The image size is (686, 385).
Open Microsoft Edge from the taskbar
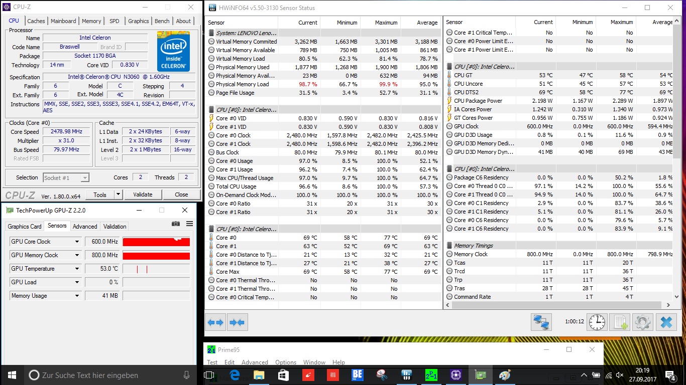pyautogui.click(x=235, y=375)
